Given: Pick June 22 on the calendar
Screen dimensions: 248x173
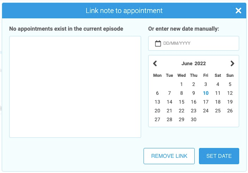Looking at the screenshot, I should pos(181,111).
